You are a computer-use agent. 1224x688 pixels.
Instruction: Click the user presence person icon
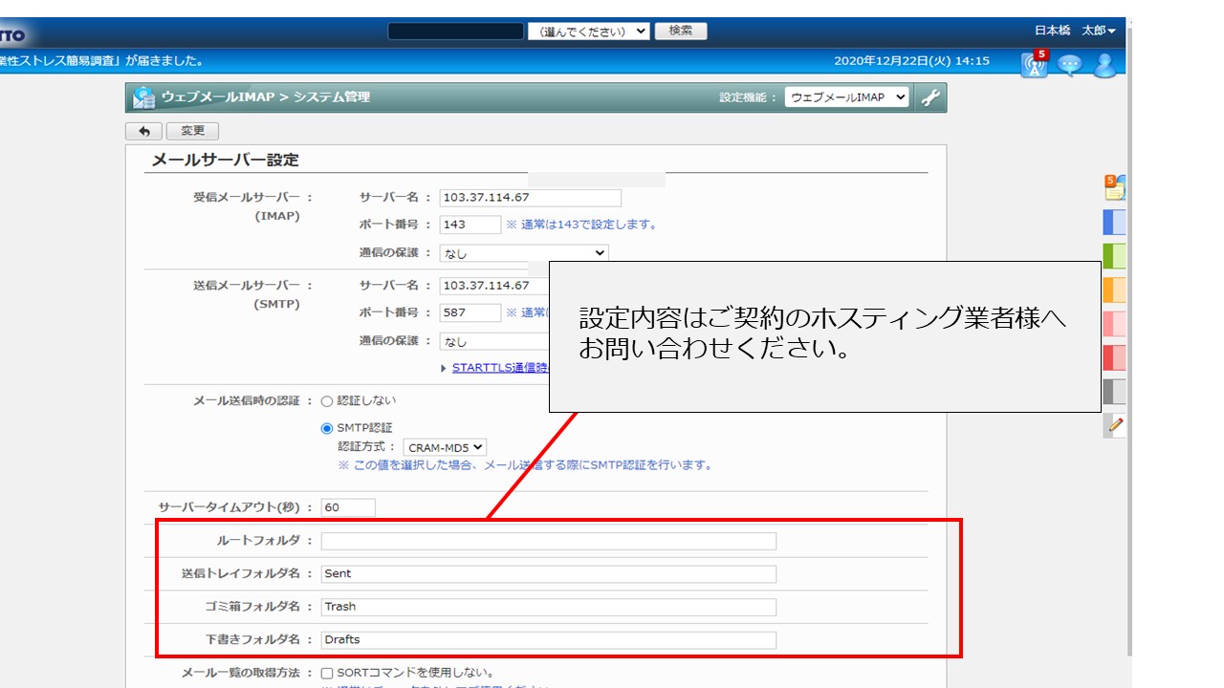pos(1104,64)
